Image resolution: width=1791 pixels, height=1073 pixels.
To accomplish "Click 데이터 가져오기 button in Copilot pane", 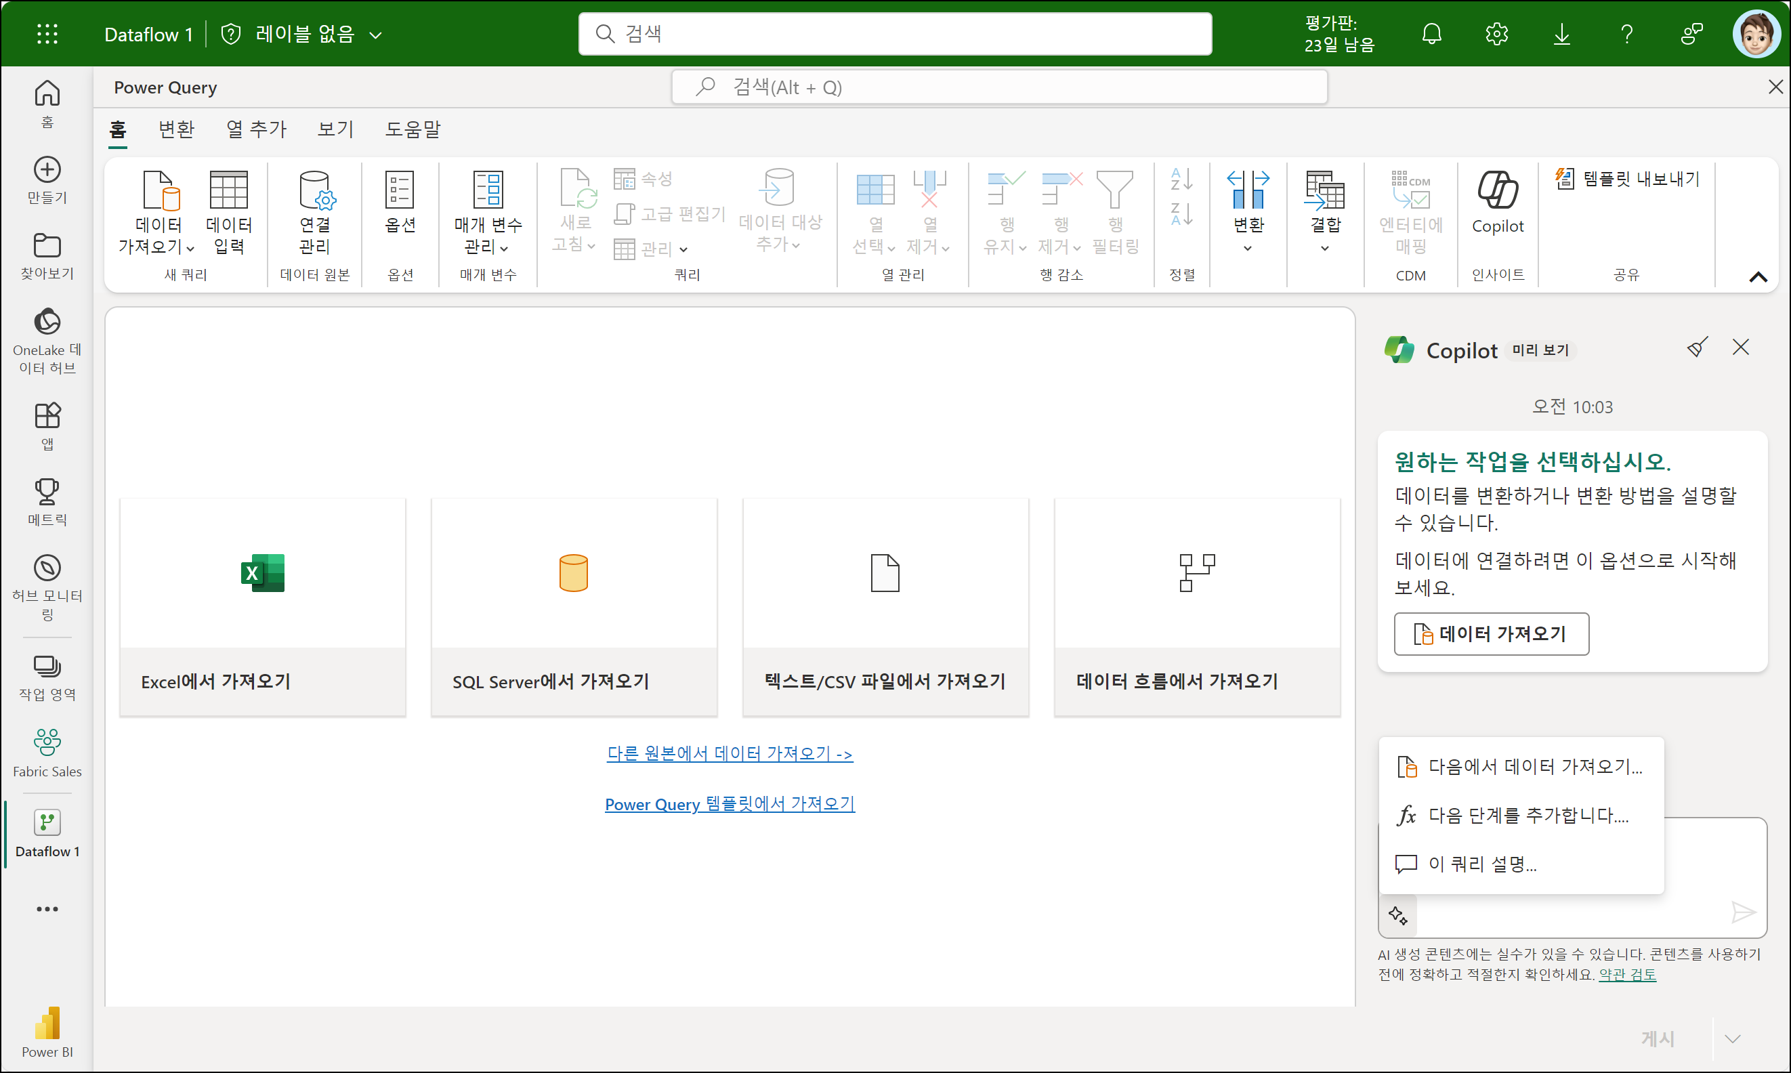I will click(x=1491, y=633).
